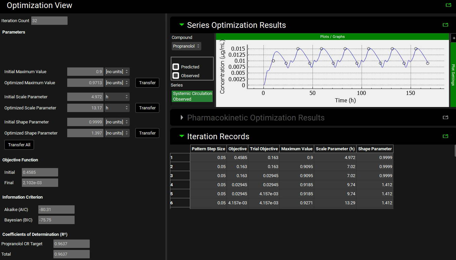Click Transfer for Optimized Shape Parameter
The height and width of the screenshot is (260, 456).
coord(147,133)
